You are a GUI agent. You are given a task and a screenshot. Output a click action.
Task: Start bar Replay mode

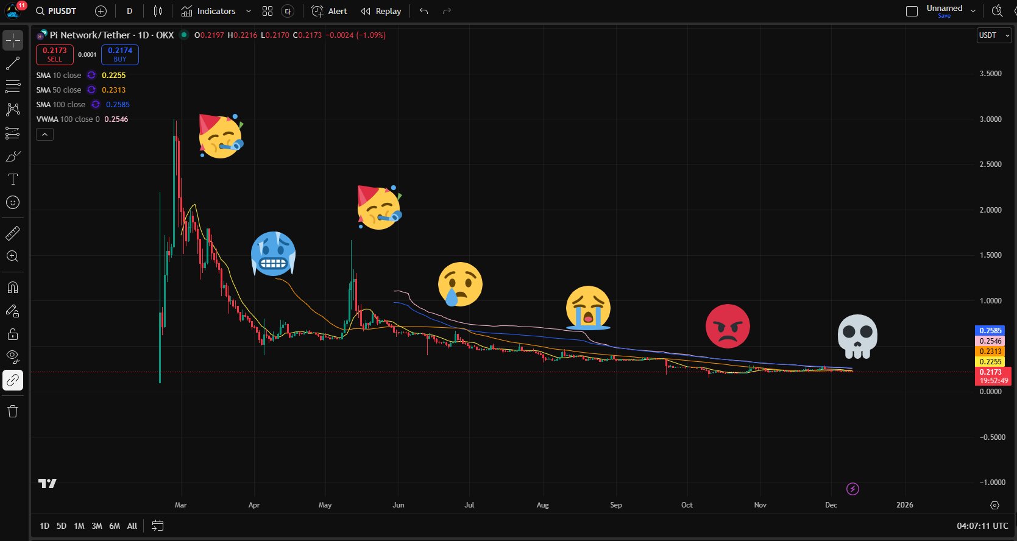click(381, 11)
